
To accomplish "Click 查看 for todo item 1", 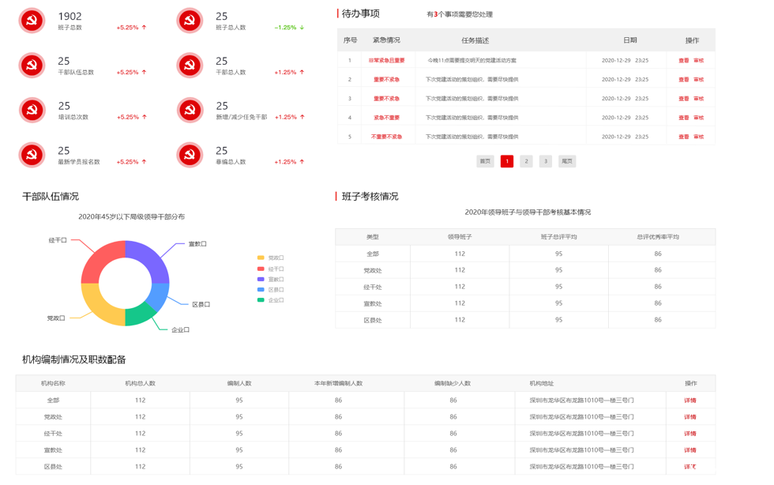I will [683, 61].
